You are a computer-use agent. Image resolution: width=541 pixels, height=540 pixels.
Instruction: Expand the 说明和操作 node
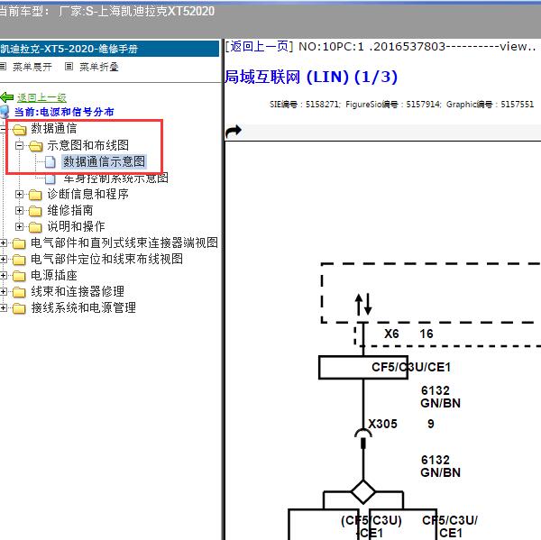click(x=19, y=226)
